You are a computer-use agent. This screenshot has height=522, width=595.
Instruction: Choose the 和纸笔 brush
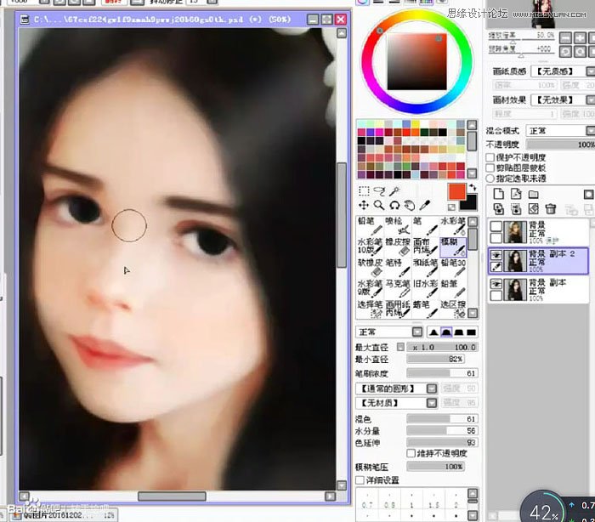click(x=425, y=268)
